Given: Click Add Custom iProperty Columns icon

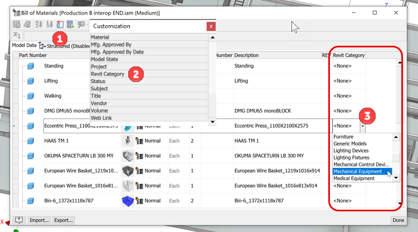Looking at the screenshot, I should 70,25.
